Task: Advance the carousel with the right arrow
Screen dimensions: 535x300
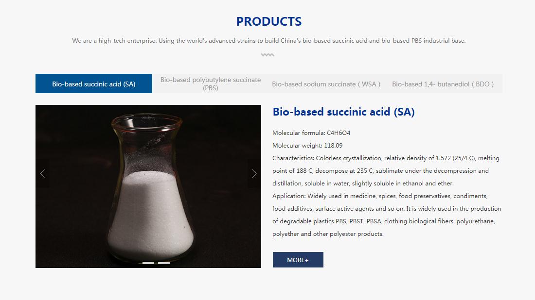Action: (x=254, y=174)
